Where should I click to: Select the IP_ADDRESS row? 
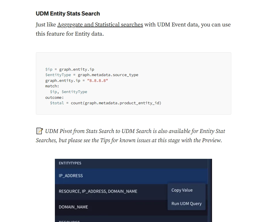(x=131, y=176)
